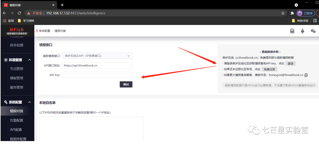This screenshot has width=319, height=144.
Task: Click the browser back arrow
Action: [x=4, y=13]
